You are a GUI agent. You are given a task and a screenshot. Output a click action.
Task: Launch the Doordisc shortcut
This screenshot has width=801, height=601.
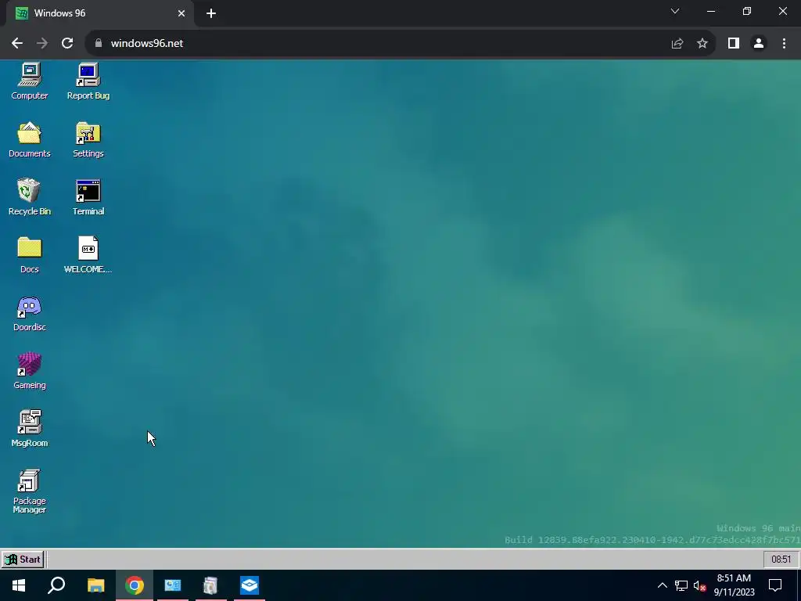tap(29, 313)
